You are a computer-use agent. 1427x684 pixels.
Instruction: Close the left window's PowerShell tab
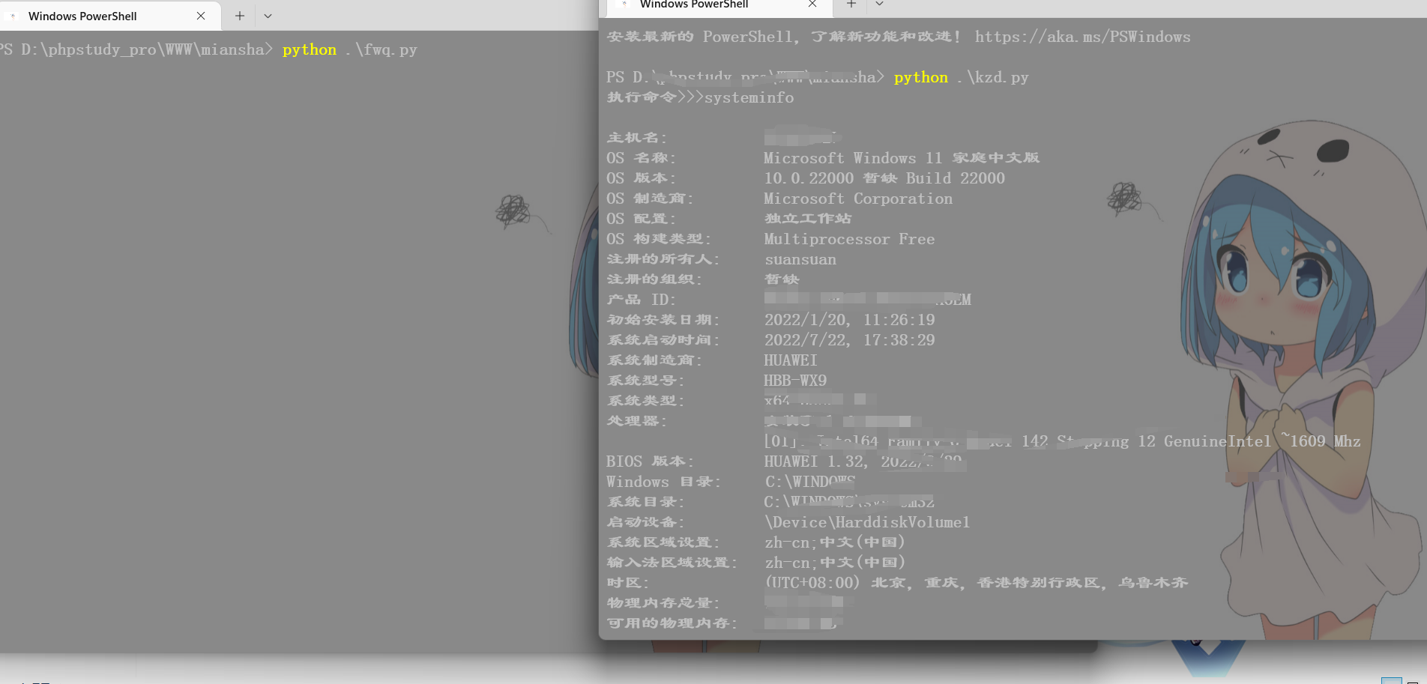(201, 16)
